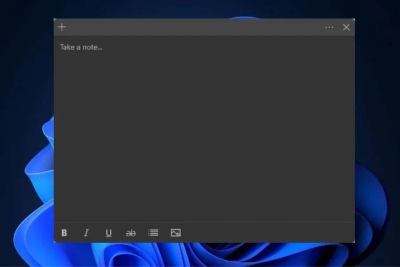Image resolution: width=400 pixels, height=267 pixels.
Task: Close the sticky note
Action: pos(346,27)
